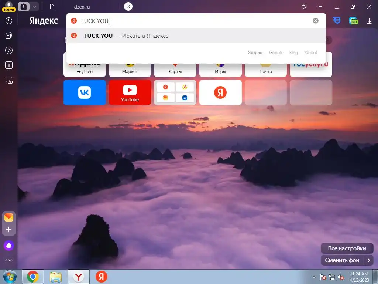
Task: Expand the tab groups dropdown arrow
Action: (34, 7)
